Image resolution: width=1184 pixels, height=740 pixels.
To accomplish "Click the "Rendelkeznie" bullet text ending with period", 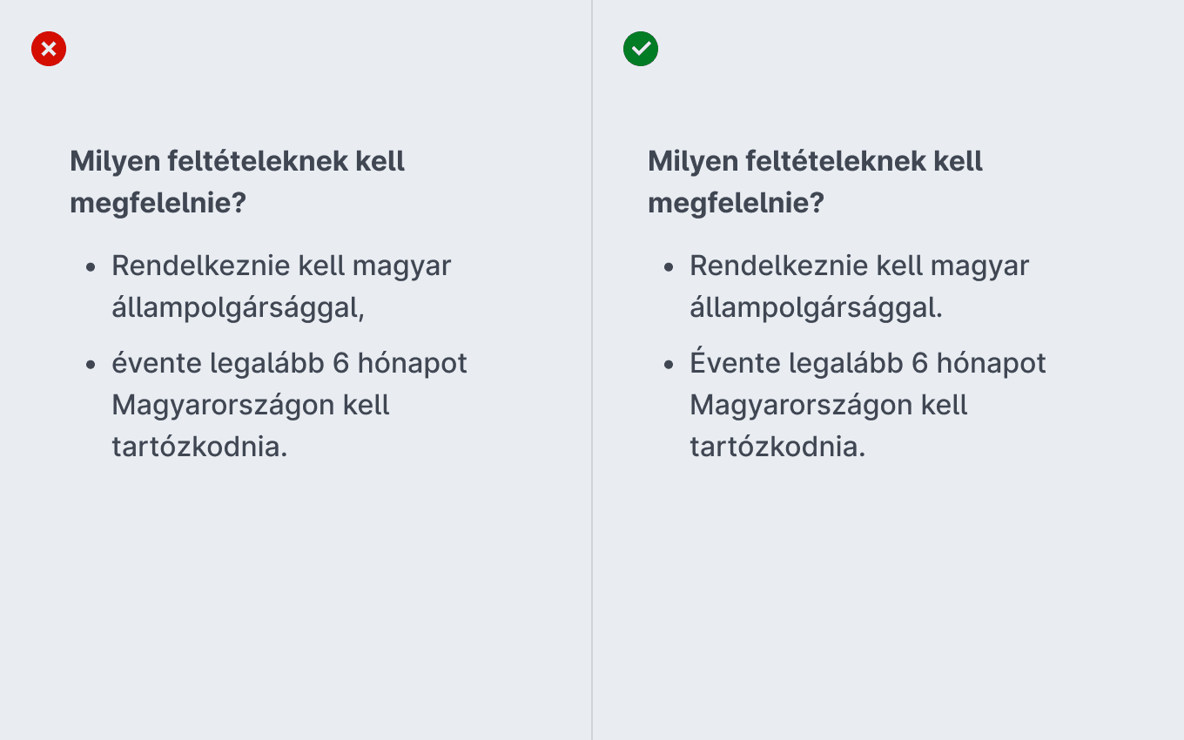I will coord(859,286).
